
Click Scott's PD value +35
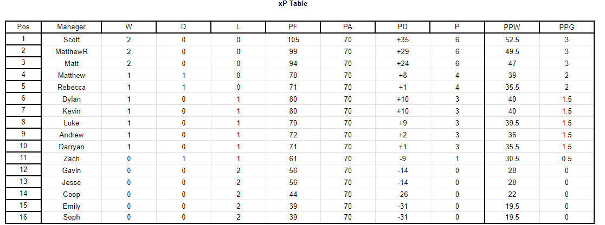(402, 39)
